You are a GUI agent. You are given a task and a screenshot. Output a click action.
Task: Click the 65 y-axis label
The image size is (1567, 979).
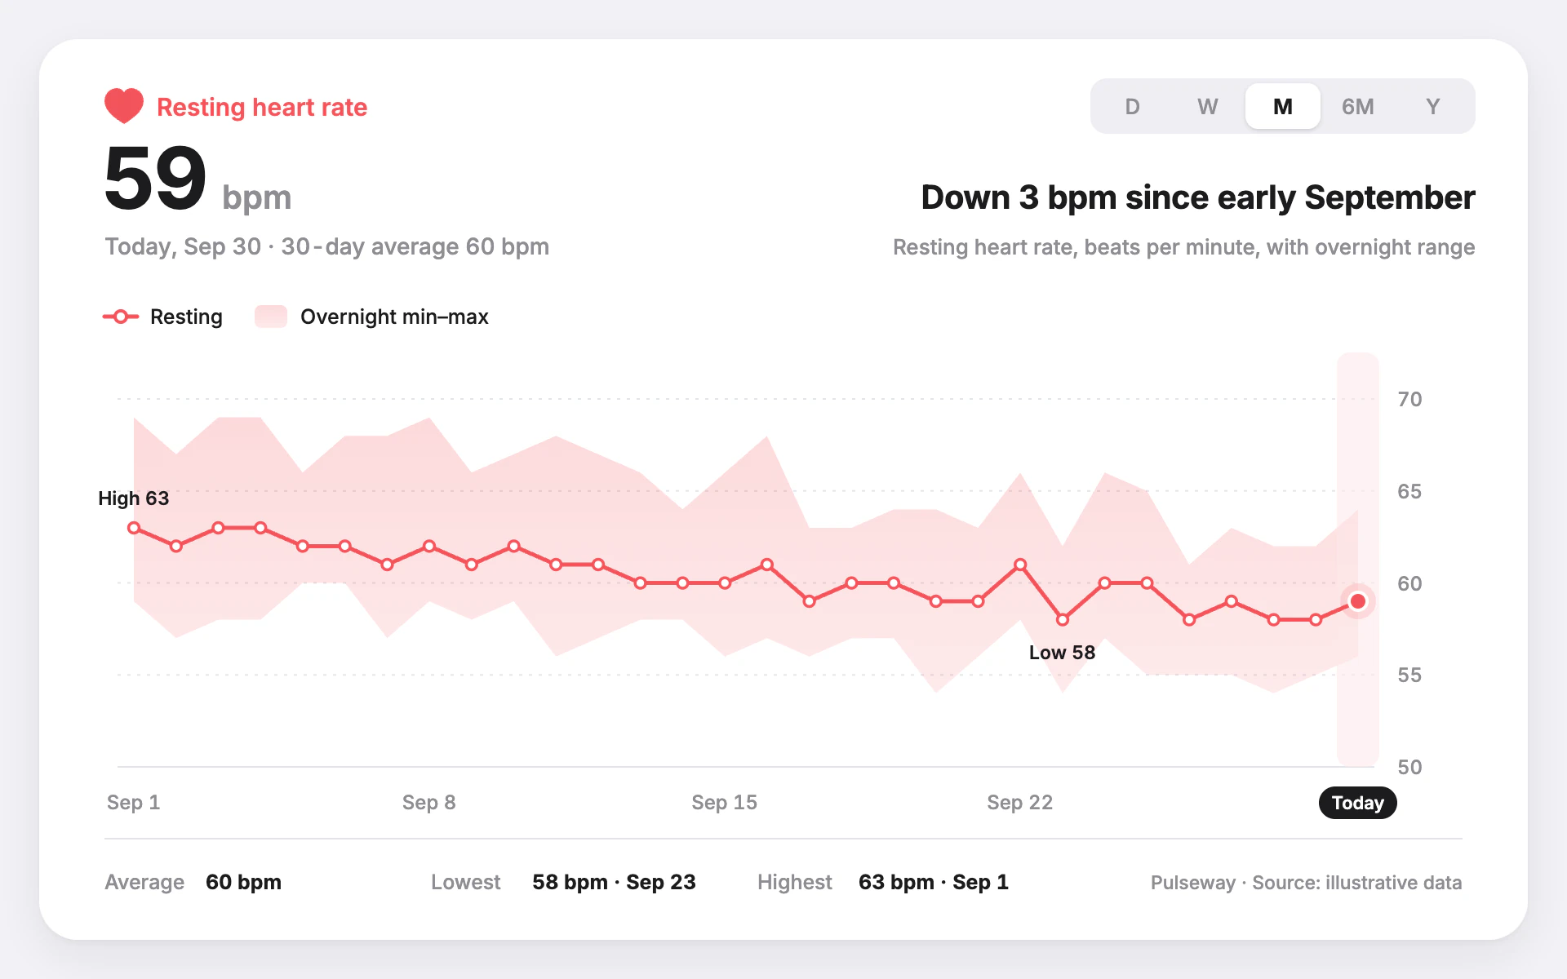pyautogui.click(x=1409, y=491)
